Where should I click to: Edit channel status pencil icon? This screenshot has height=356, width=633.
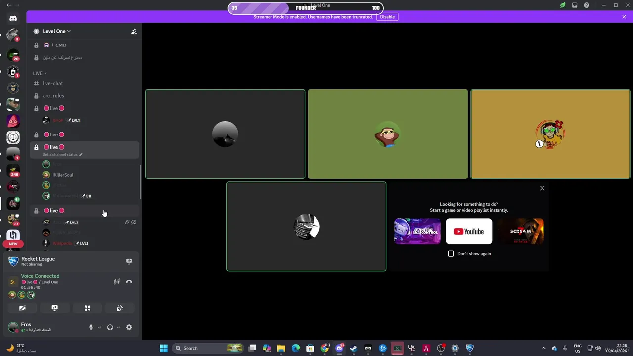pos(81,155)
